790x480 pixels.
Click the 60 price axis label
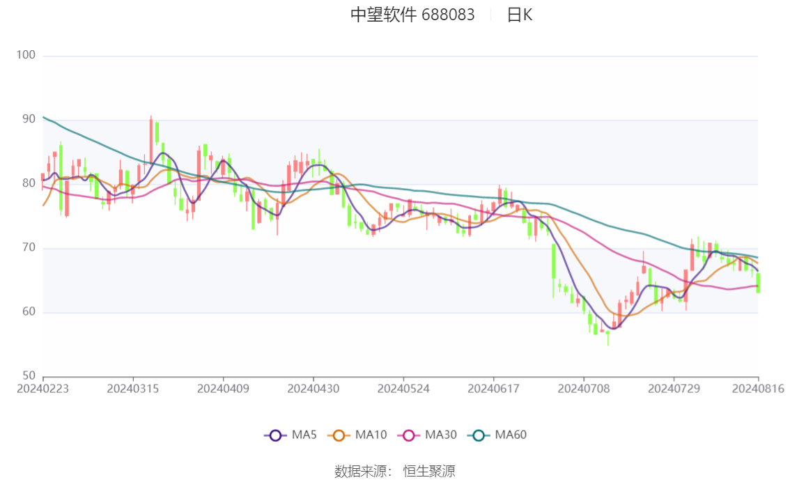29,312
